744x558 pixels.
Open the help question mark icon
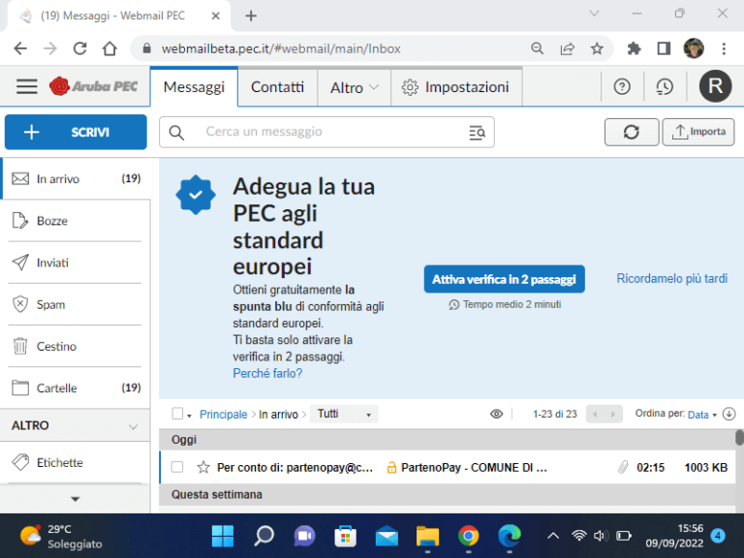tap(622, 87)
